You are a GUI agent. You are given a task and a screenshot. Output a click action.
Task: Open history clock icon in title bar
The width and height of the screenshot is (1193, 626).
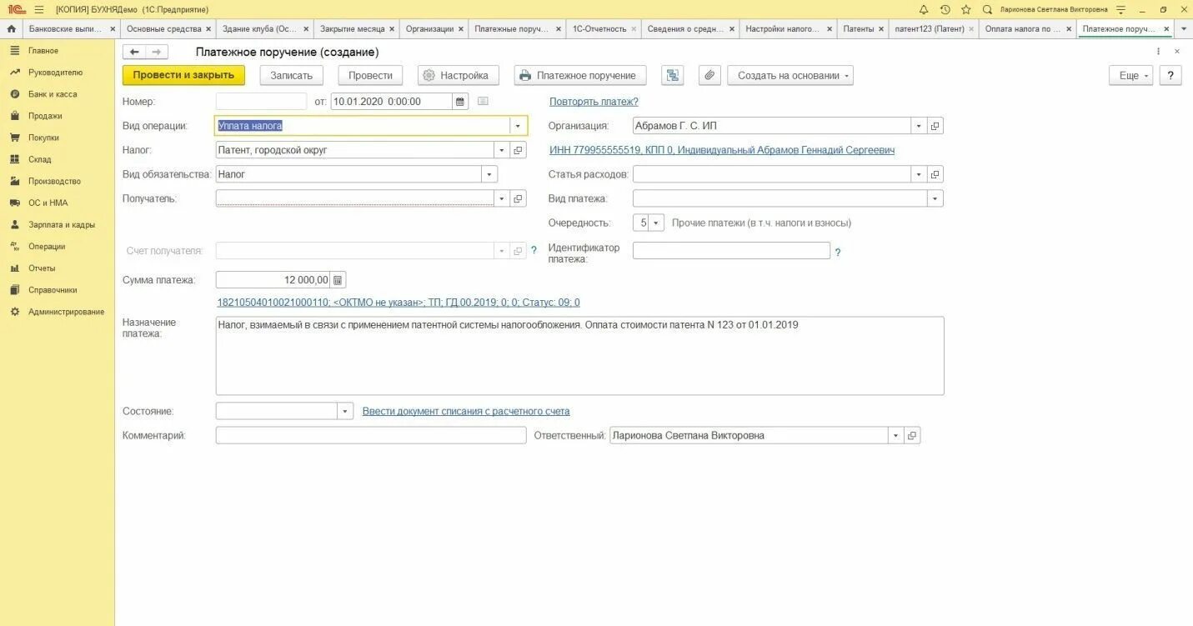(945, 9)
